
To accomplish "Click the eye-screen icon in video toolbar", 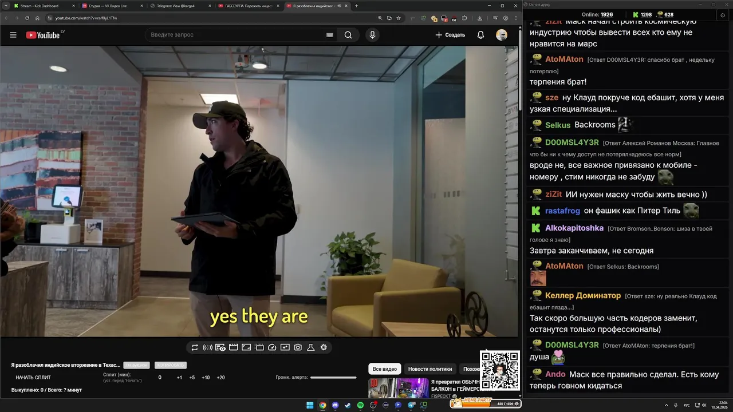I will pos(220,347).
